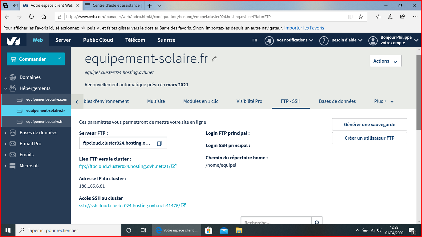Open Task View on taskbar
Screen dimensions: 422x237
click(143, 230)
